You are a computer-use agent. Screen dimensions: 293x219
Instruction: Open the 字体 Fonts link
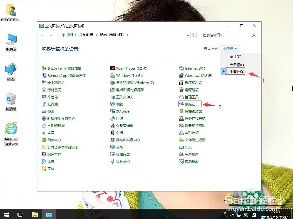pyautogui.click(x=50, y=169)
